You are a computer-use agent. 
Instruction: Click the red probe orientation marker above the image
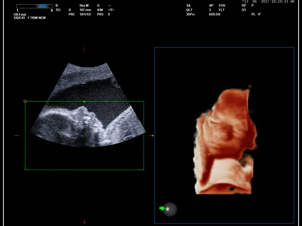[x=84, y=49]
